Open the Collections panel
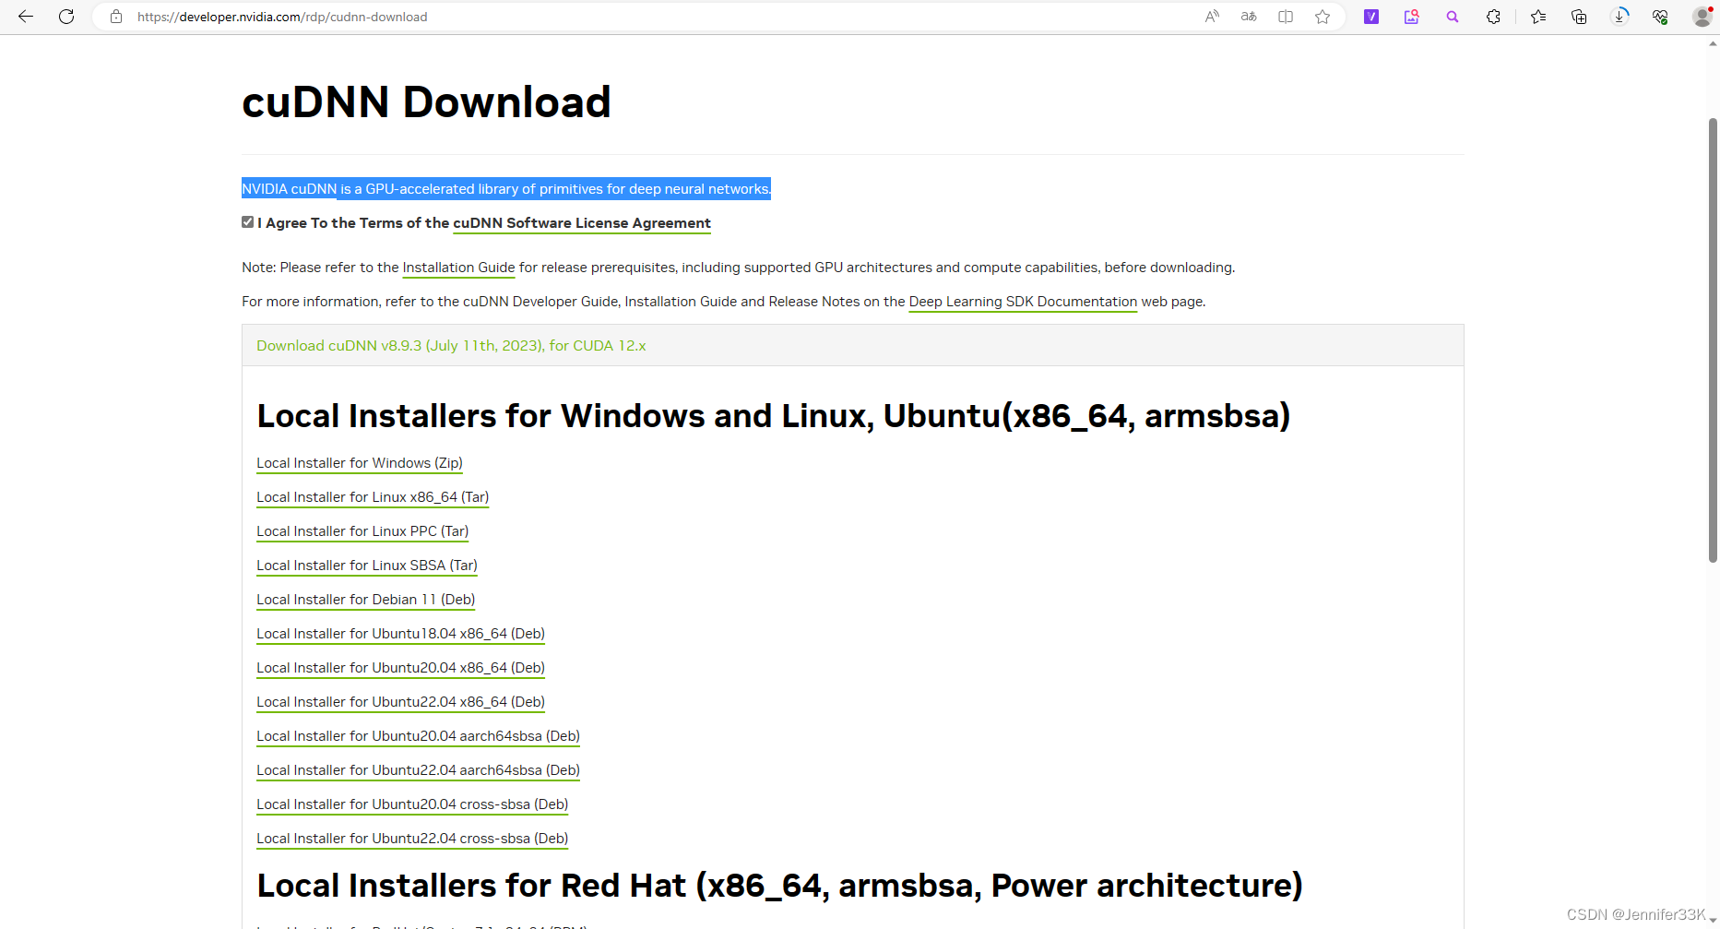The height and width of the screenshot is (929, 1720). coord(1579,17)
